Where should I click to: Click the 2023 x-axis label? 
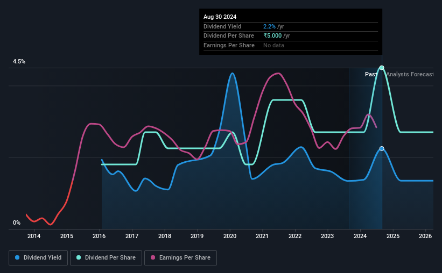click(327, 236)
